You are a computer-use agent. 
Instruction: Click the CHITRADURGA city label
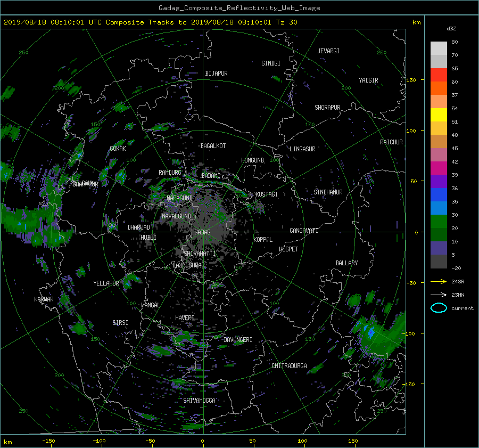[290, 366]
